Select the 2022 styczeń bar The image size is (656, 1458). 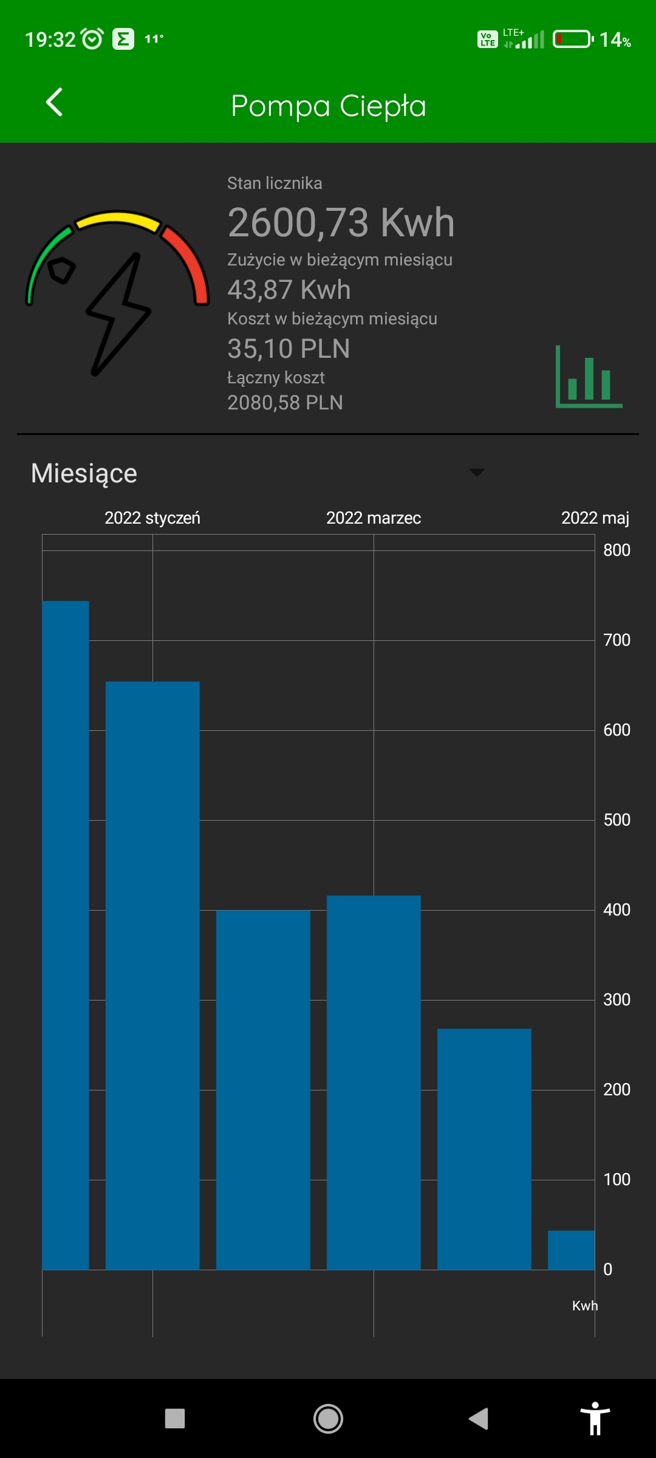click(x=152, y=975)
